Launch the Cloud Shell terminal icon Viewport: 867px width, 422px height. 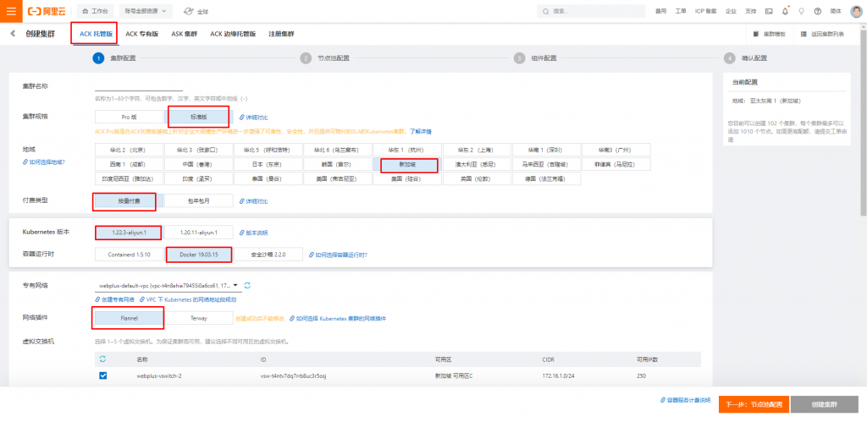tap(769, 11)
